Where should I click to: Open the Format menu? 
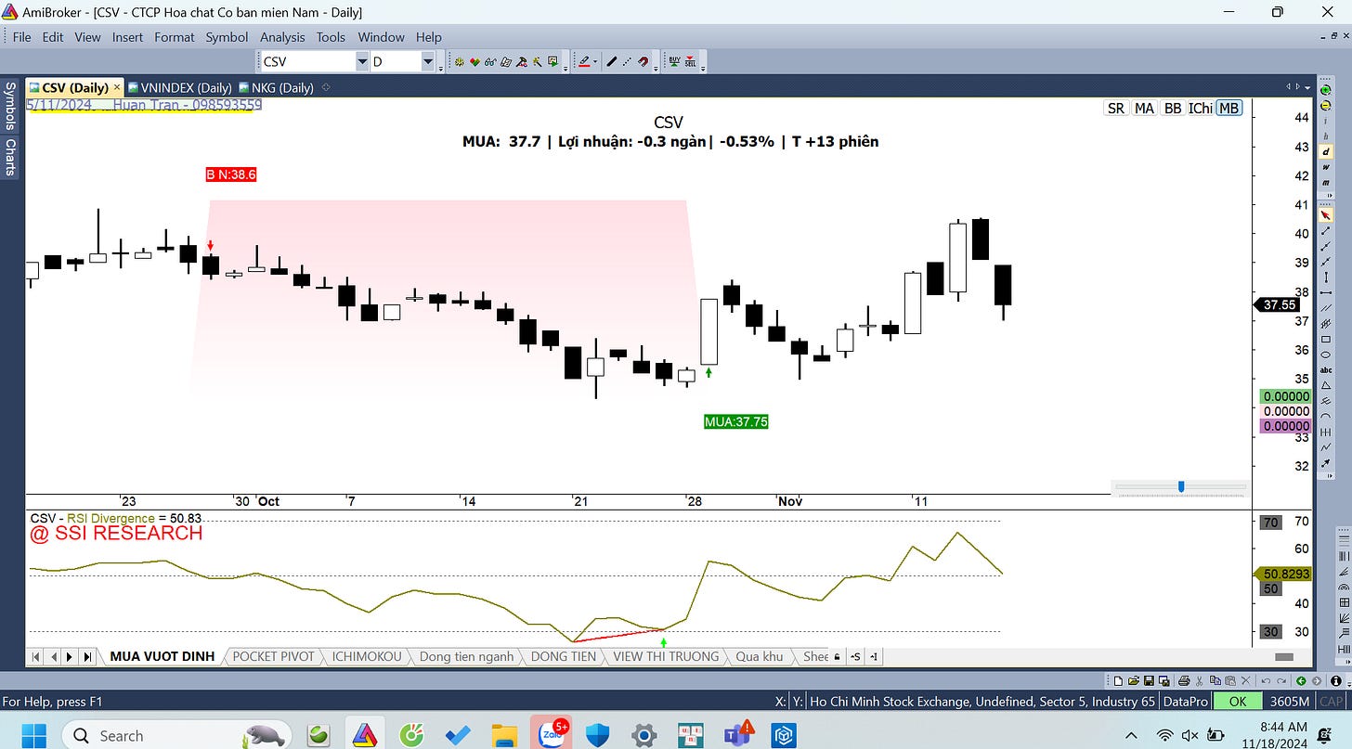tap(175, 37)
